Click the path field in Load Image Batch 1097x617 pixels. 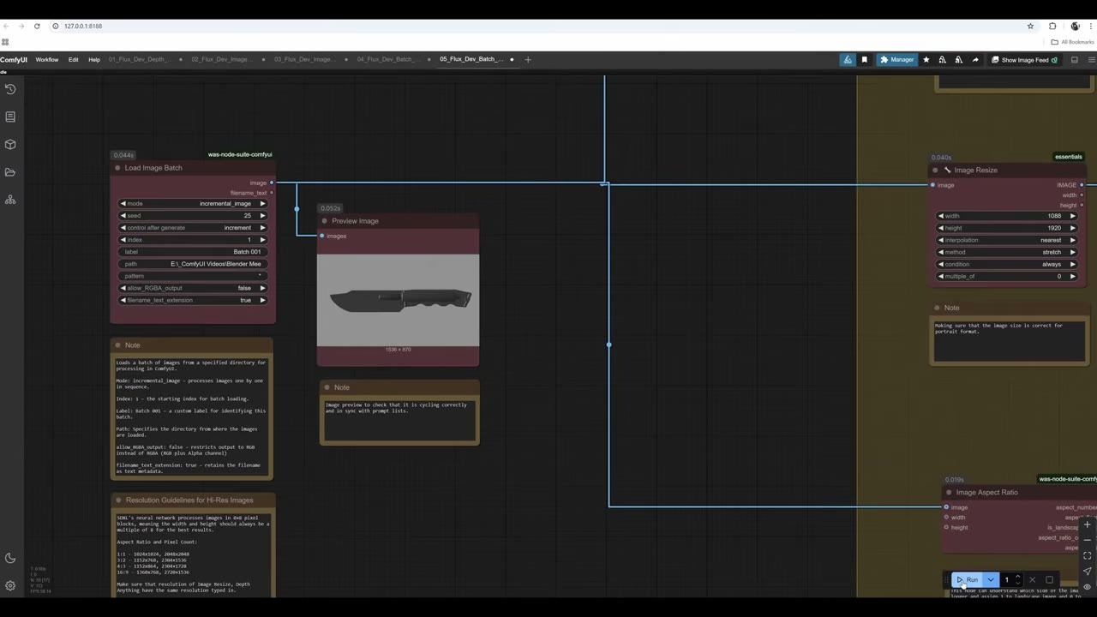(x=193, y=264)
